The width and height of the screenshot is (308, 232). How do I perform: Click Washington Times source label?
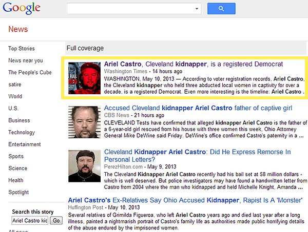(126, 71)
